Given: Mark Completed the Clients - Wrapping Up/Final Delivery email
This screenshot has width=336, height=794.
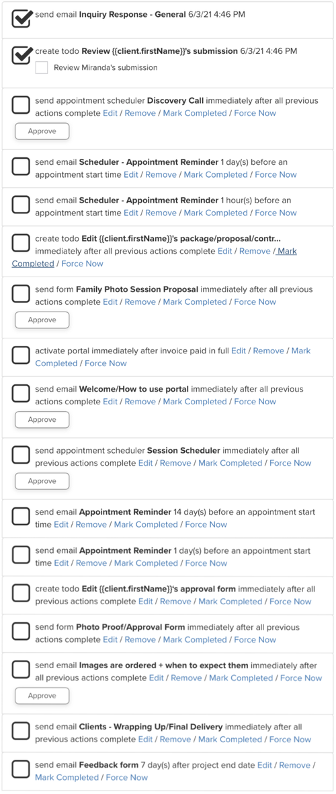Looking at the screenshot, I should point(230,739).
